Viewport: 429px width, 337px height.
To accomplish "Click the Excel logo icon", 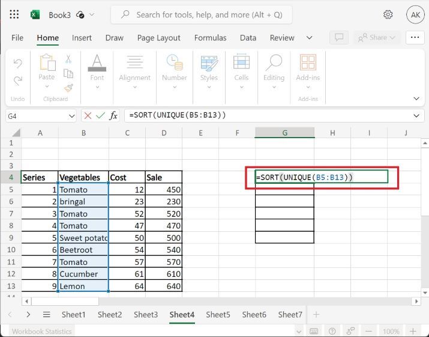I will click(x=35, y=14).
